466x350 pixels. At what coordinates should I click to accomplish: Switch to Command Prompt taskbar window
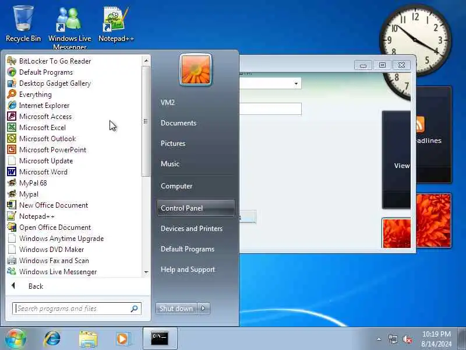pyautogui.click(x=160, y=338)
